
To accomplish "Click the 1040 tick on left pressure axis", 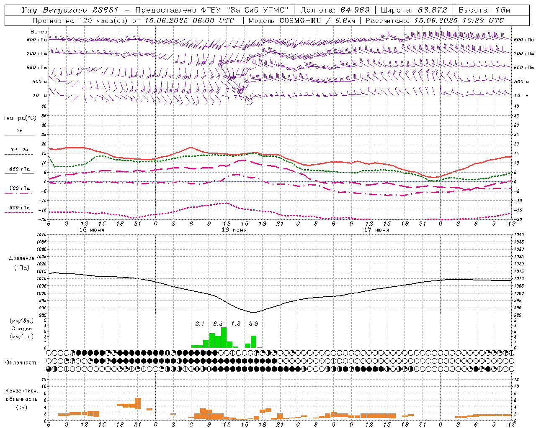I will pos(41,234).
